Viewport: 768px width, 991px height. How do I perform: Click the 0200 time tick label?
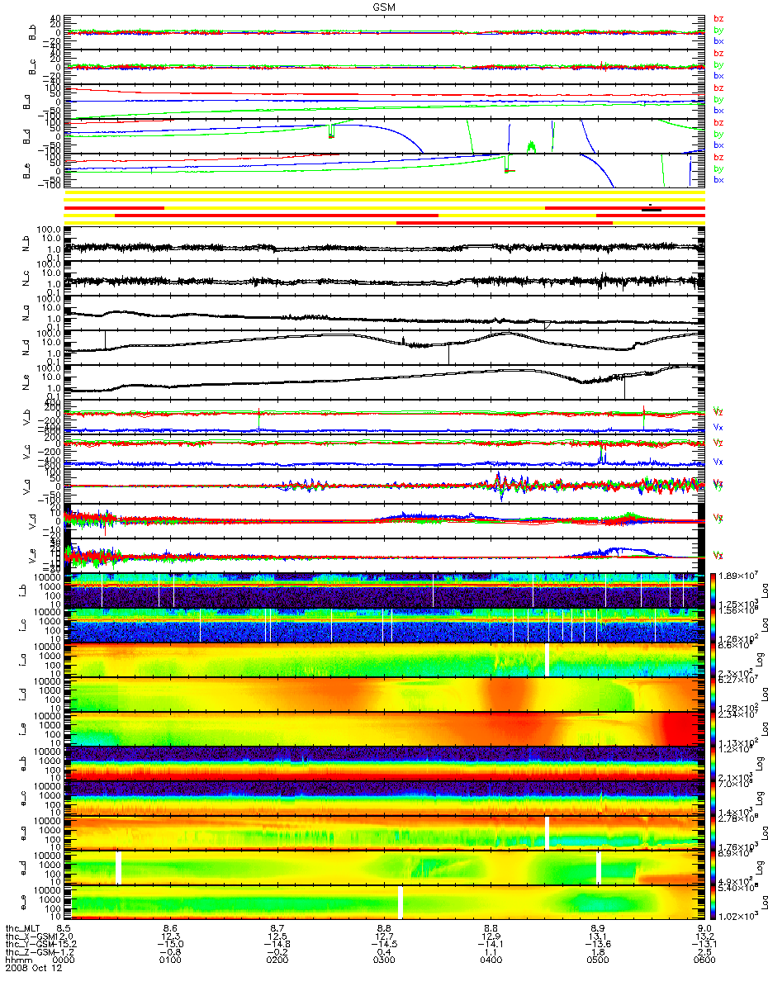click(277, 960)
